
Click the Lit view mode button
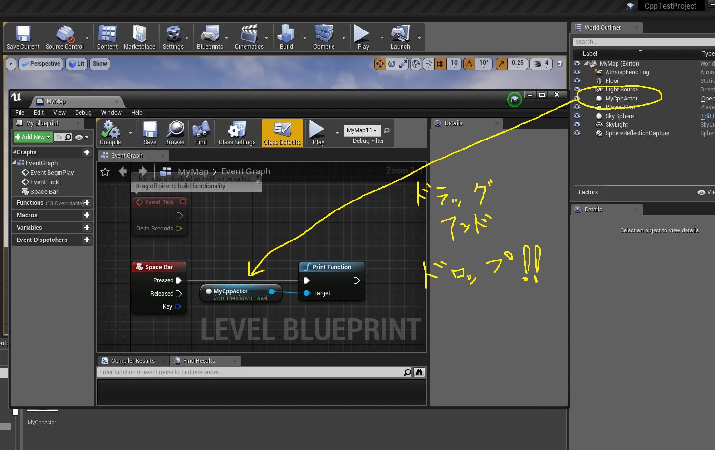point(76,64)
